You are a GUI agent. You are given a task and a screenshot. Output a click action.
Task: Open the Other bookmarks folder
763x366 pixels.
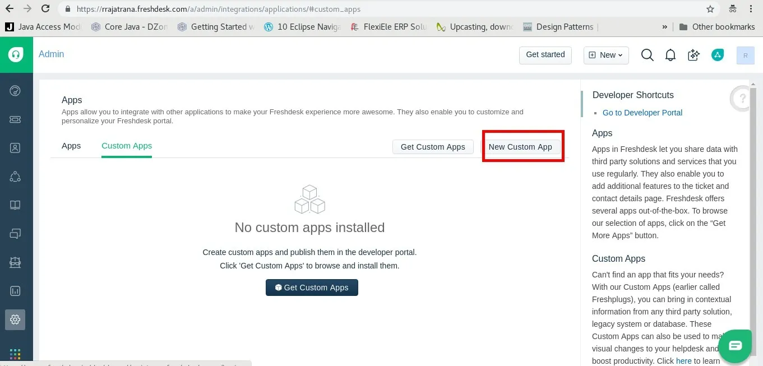(x=717, y=27)
